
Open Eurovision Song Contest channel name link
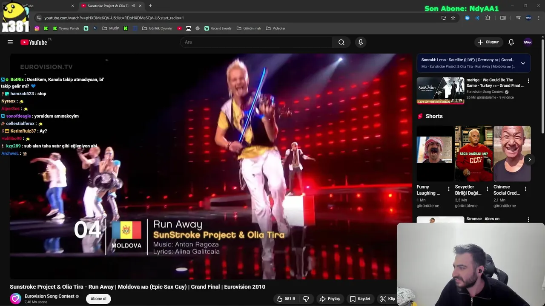point(49,296)
